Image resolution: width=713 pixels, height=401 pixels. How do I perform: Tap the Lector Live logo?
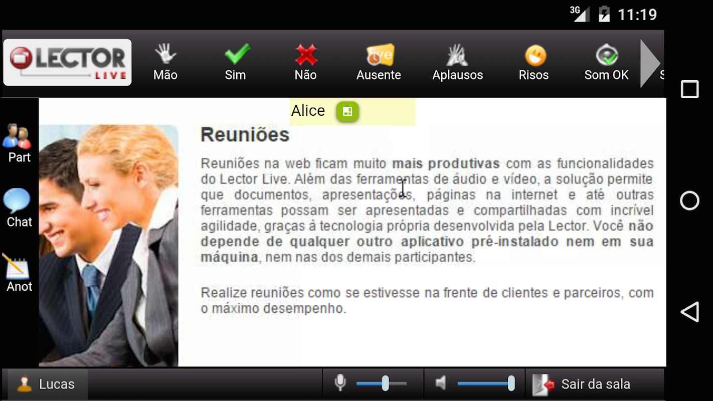coord(67,62)
